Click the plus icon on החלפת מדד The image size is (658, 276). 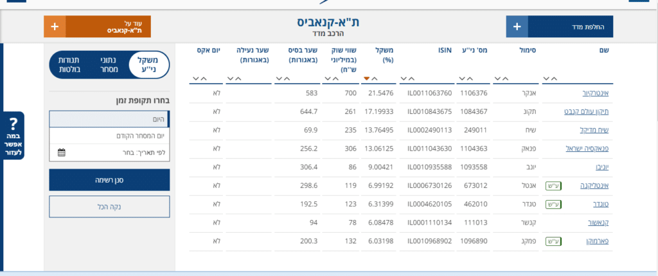point(517,26)
